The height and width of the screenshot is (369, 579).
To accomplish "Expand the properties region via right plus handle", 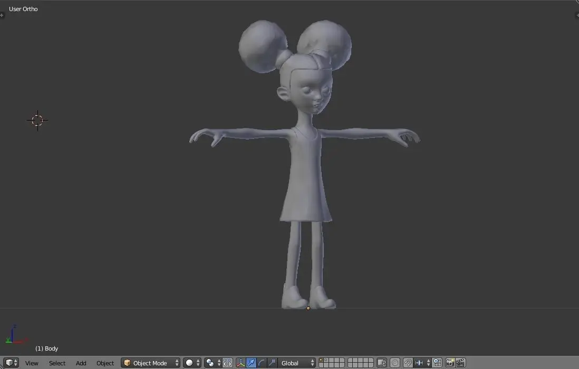I will [x=577, y=15].
